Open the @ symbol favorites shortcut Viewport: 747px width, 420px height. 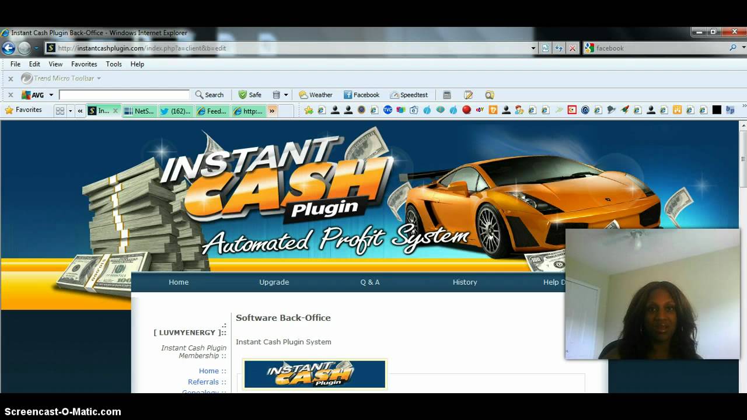point(585,110)
